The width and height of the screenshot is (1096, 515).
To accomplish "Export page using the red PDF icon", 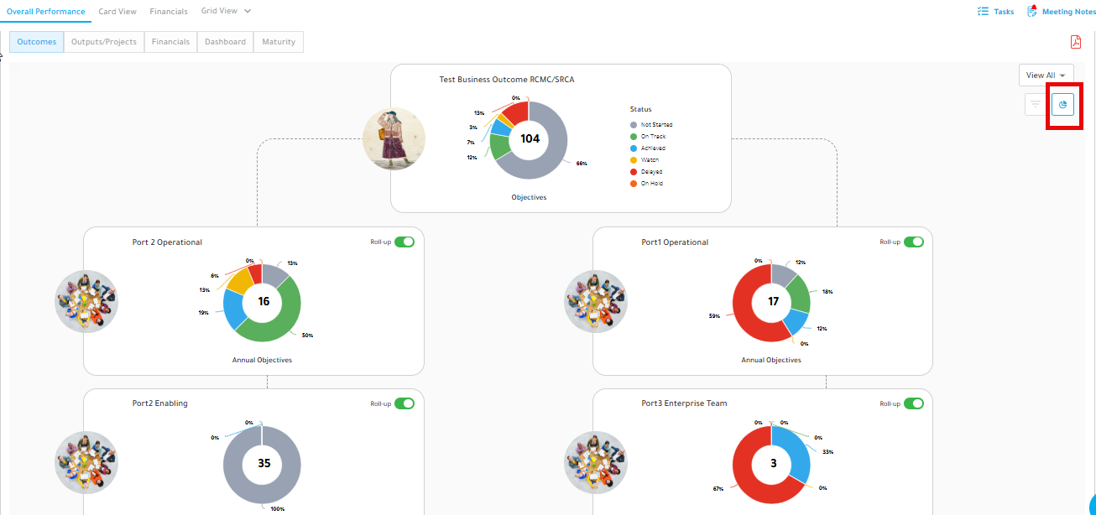I will 1076,42.
